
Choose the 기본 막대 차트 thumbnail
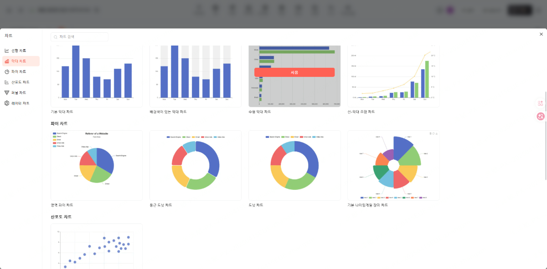pyautogui.click(x=97, y=76)
